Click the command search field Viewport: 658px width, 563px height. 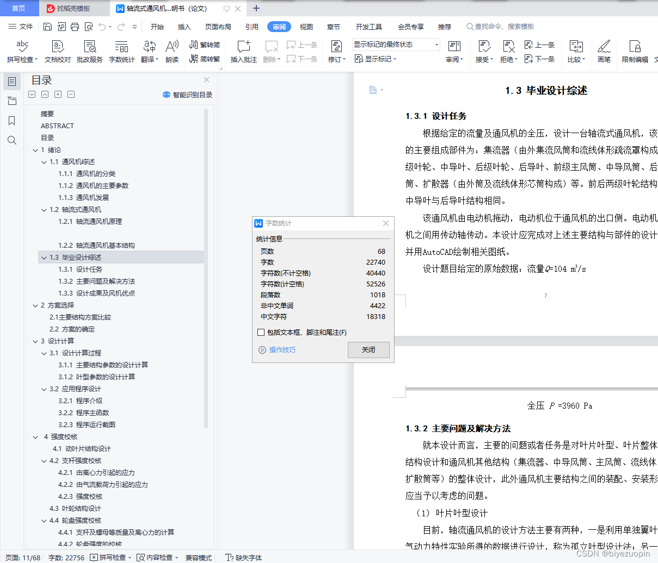tap(501, 27)
